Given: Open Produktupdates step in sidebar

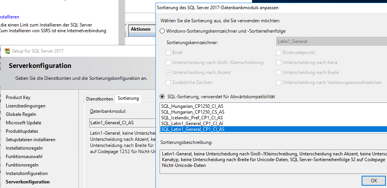Looking at the screenshot, I should (22, 131).
